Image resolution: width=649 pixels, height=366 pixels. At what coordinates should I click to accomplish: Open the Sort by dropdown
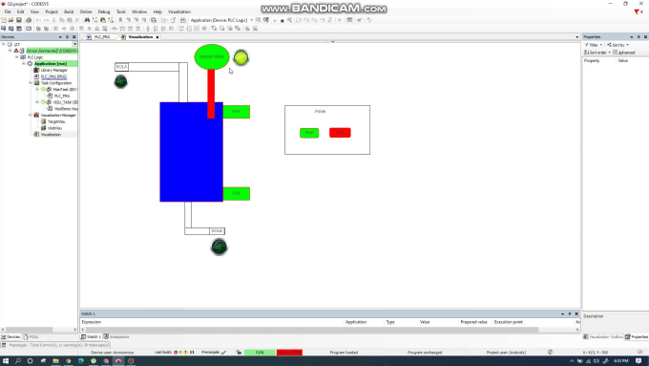pyautogui.click(x=618, y=45)
